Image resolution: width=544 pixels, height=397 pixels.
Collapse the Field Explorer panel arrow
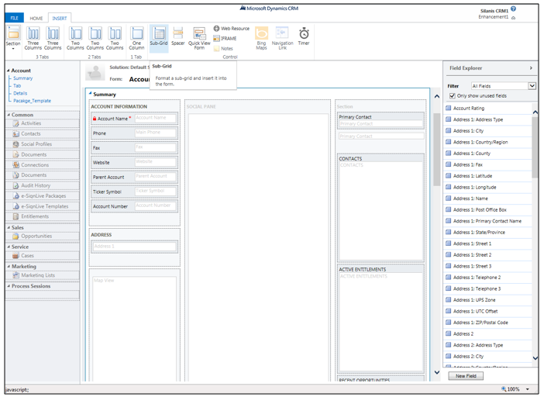531,68
